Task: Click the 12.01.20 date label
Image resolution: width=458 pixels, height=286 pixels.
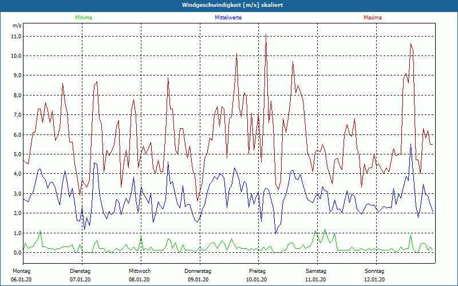Action: [x=374, y=280]
